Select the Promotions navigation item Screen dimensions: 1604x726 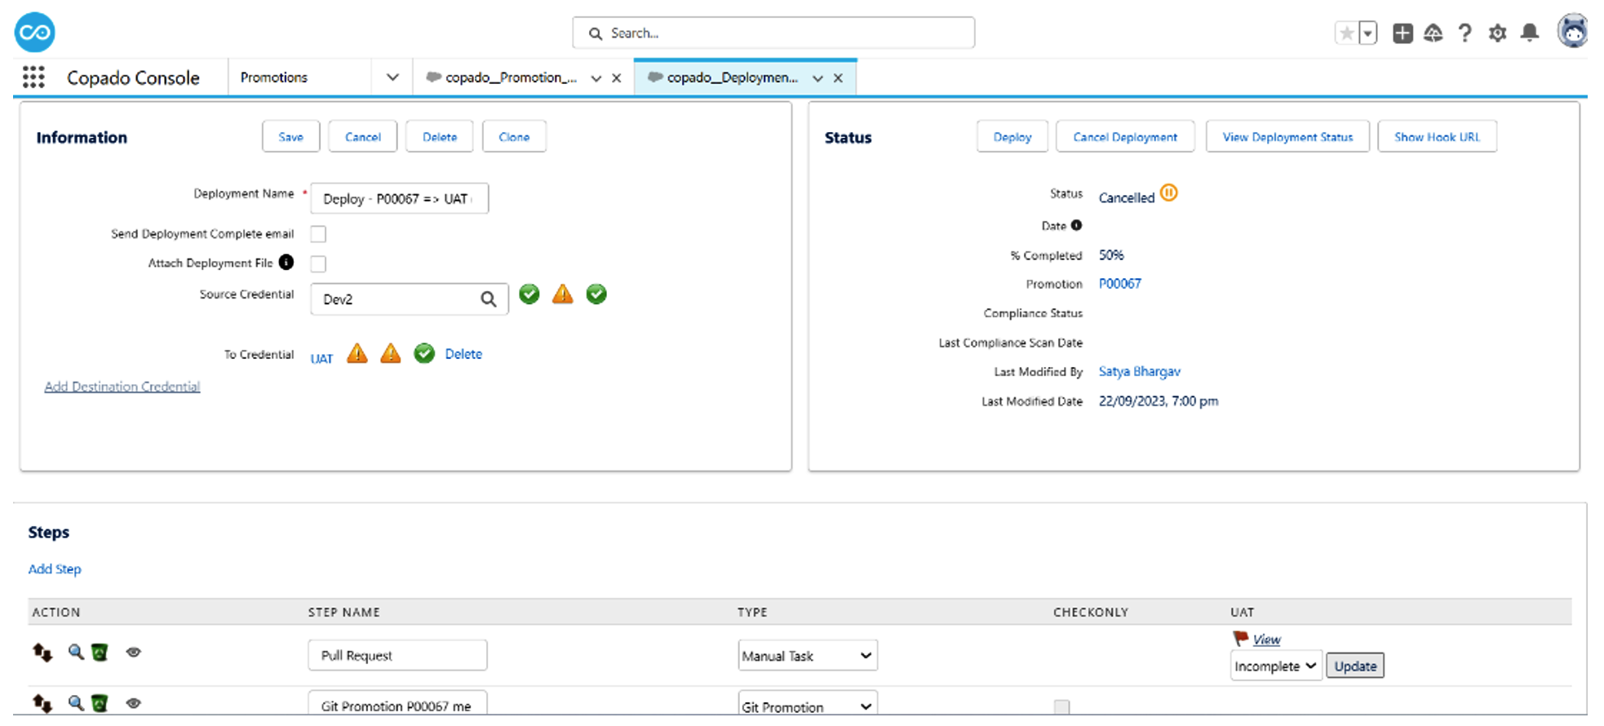point(274,77)
